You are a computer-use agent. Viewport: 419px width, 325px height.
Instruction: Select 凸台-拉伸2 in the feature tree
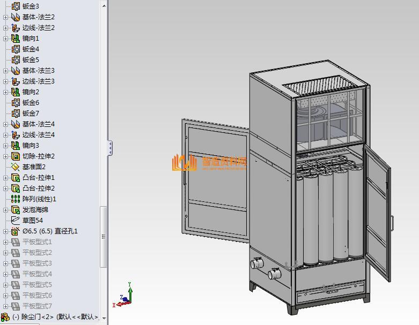click(38, 188)
